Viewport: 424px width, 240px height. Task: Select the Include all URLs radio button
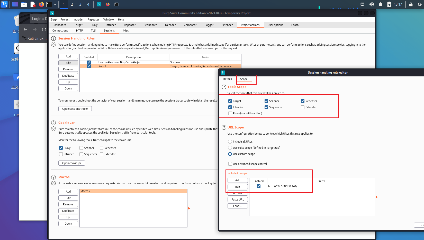pos(230,142)
